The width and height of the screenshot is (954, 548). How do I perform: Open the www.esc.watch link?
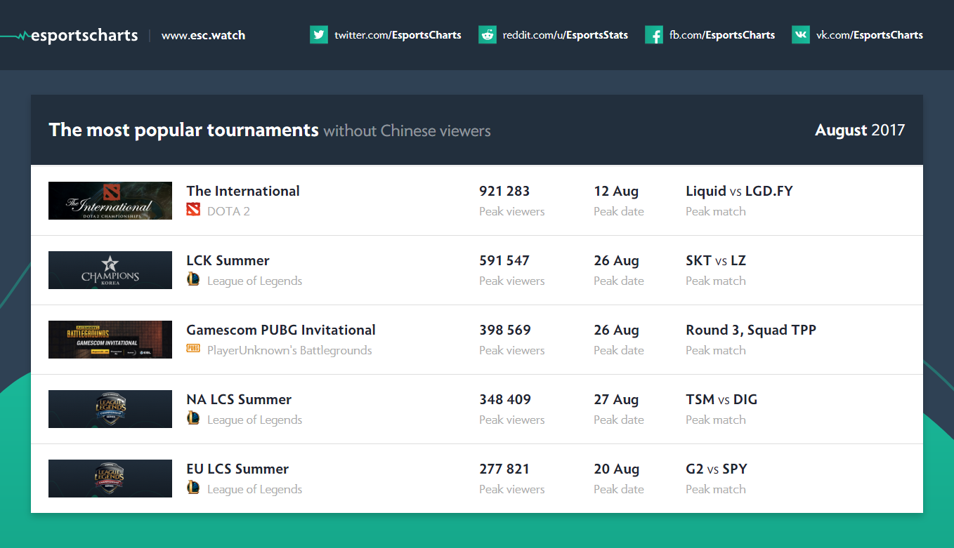point(203,35)
